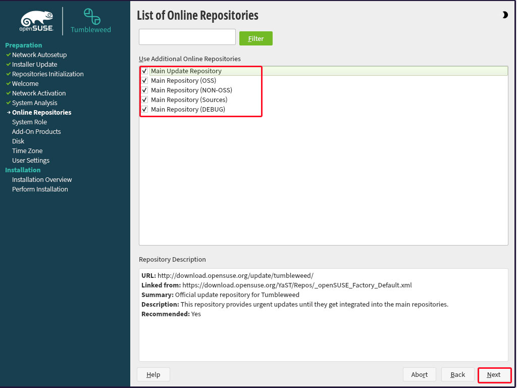This screenshot has width=517, height=388.
Task: Click the Installation section heading
Action: tap(23, 170)
